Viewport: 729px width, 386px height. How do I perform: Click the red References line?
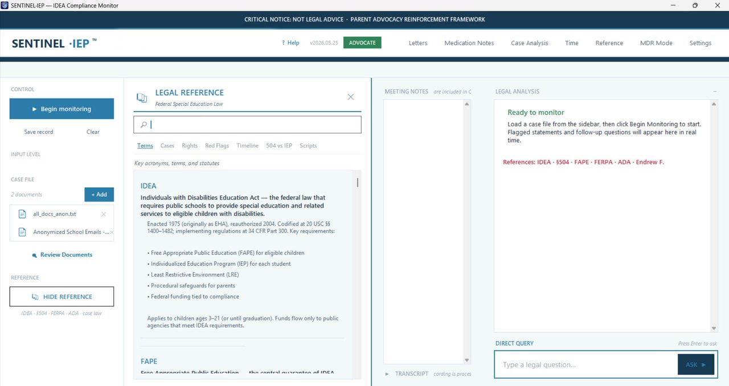pyautogui.click(x=583, y=162)
